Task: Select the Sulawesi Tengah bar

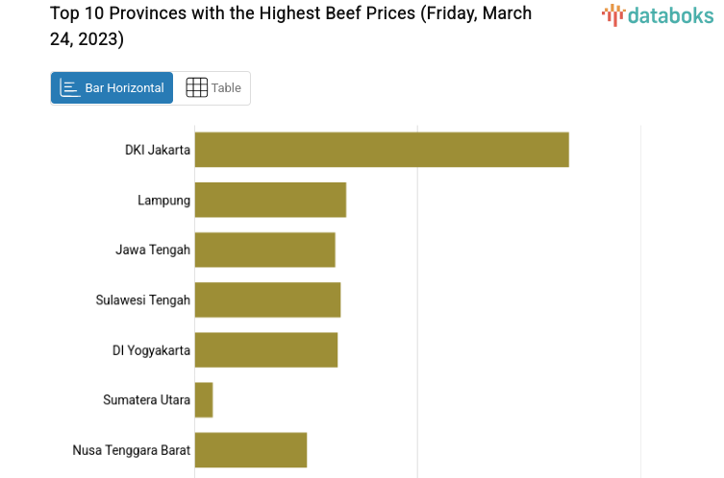Action: click(x=267, y=299)
